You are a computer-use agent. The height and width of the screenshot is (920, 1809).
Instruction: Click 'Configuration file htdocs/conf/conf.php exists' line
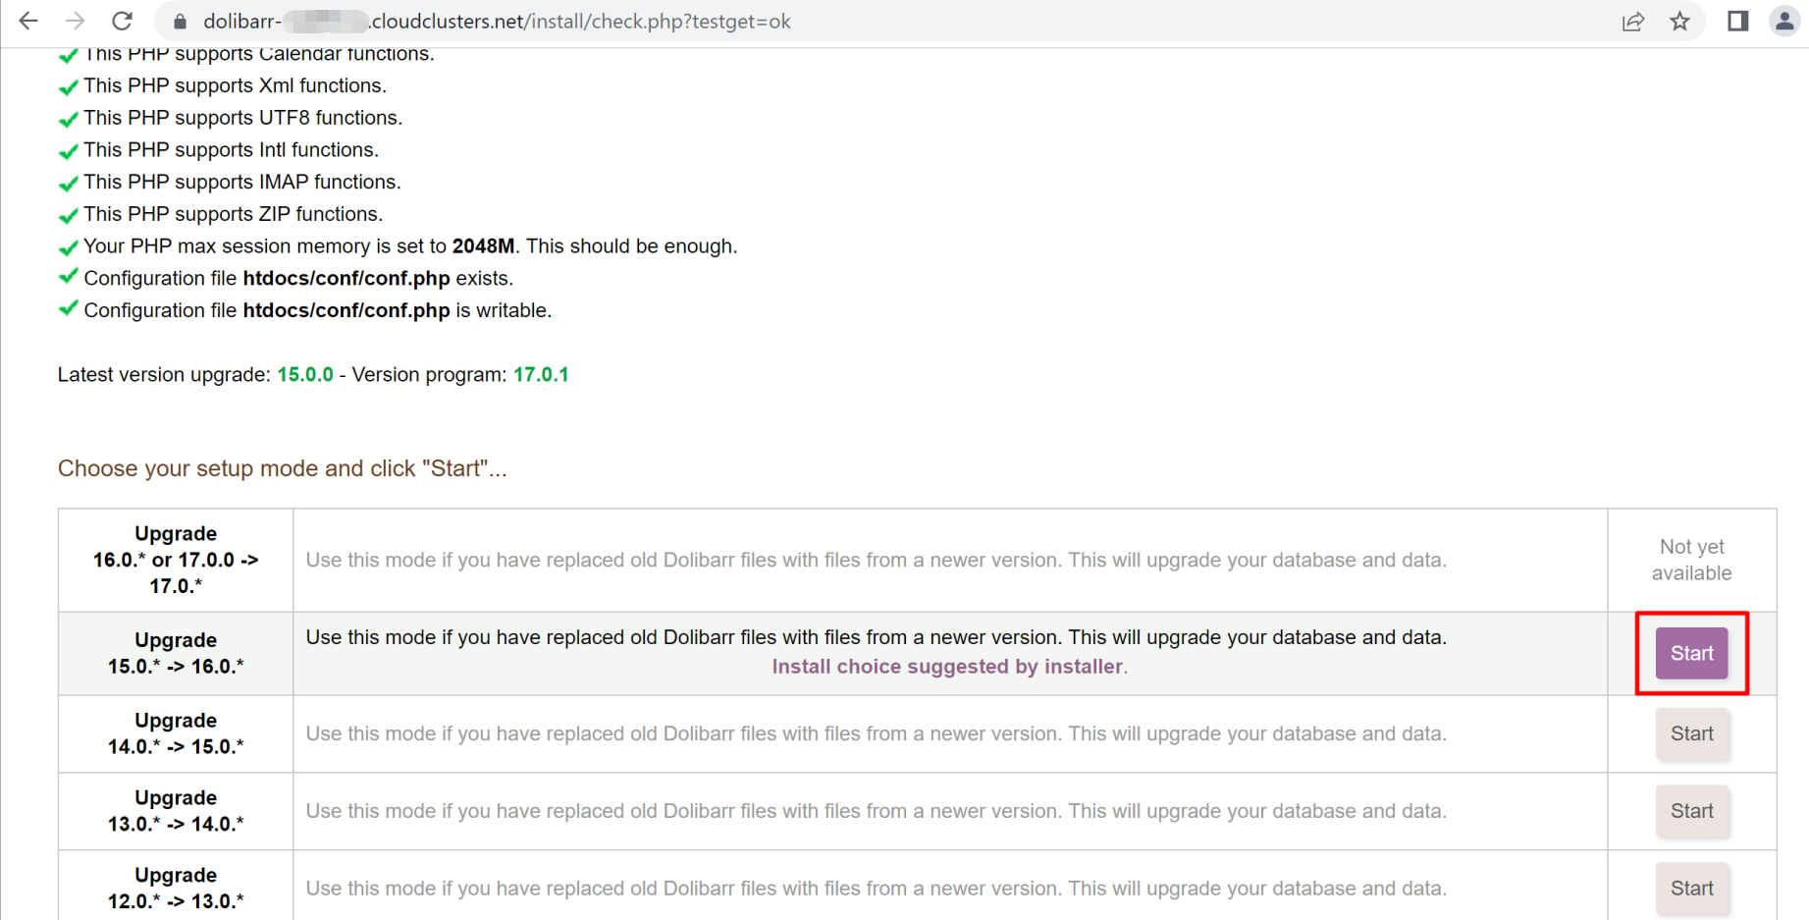coord(298,279)
